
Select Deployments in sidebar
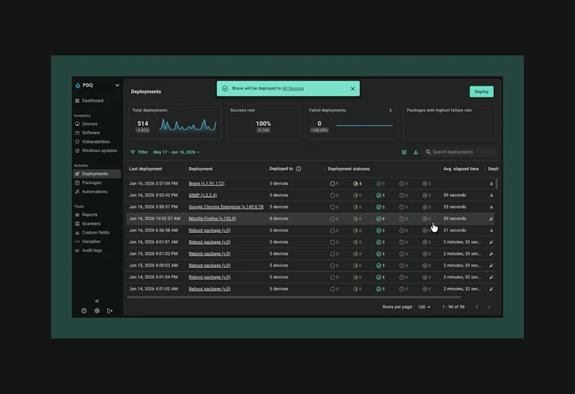(97, 174)
